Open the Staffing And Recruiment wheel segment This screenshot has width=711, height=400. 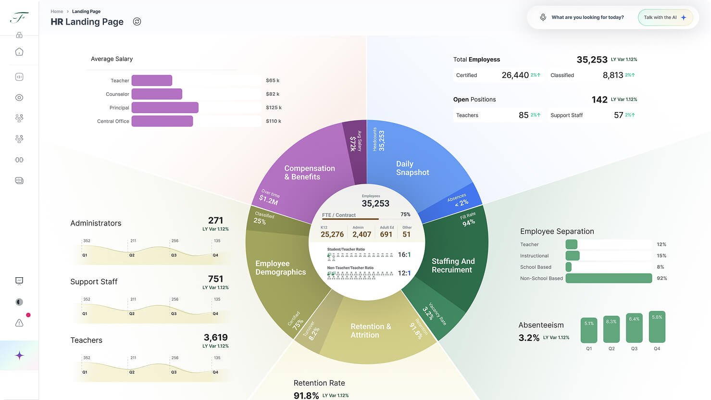tap(452, 265)
